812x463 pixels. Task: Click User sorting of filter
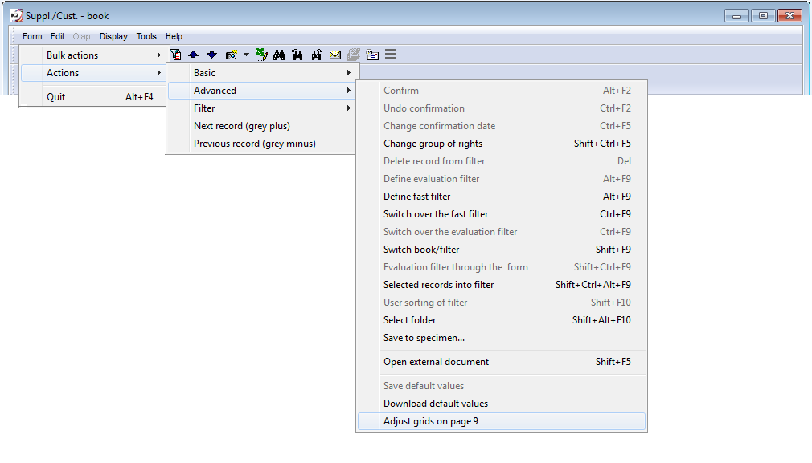502,302
